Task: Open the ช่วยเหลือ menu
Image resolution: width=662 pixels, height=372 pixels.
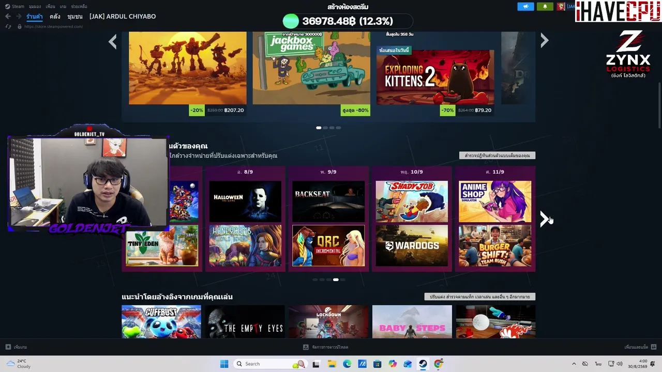Action: [x=79, y=6]
